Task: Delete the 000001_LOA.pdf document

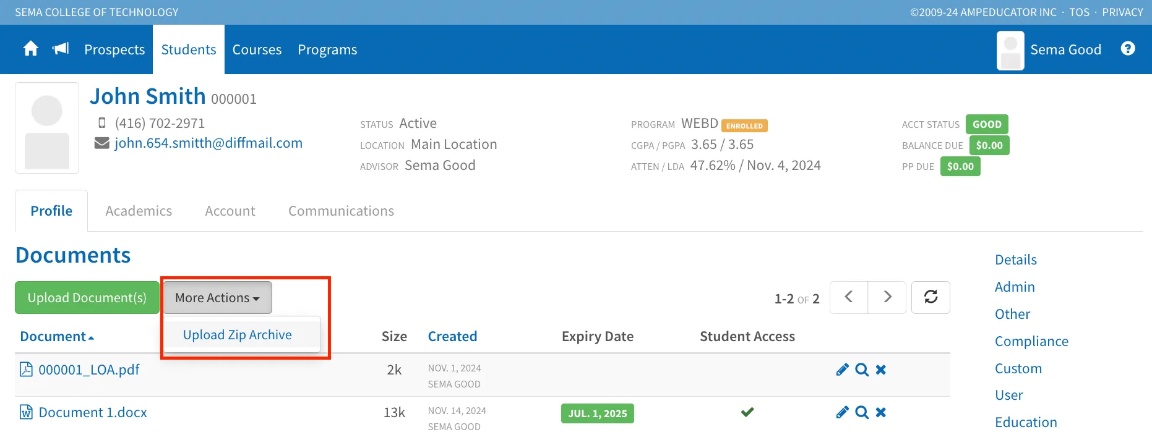Action: (881, 370)
